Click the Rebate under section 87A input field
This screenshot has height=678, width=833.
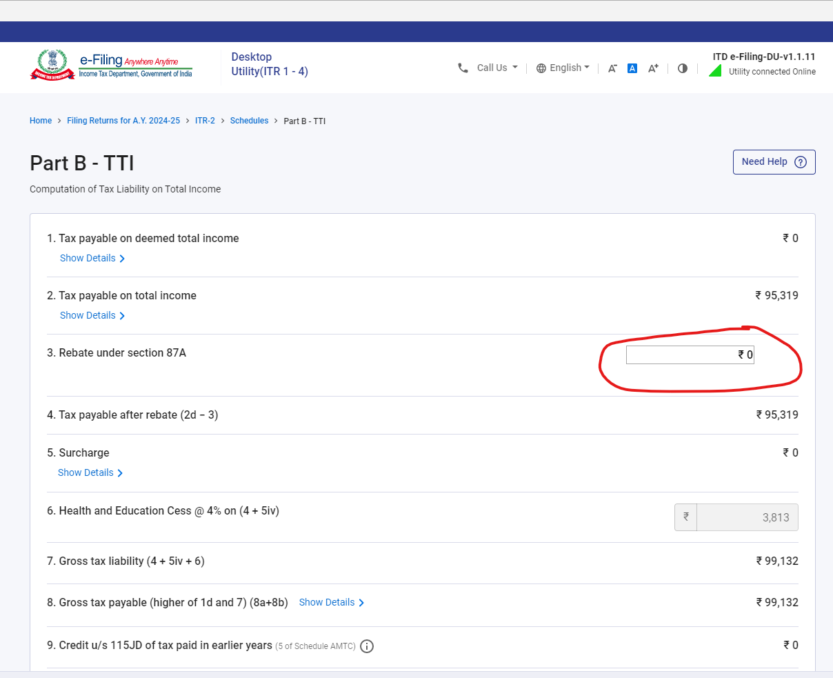click(x=690, y=355)
